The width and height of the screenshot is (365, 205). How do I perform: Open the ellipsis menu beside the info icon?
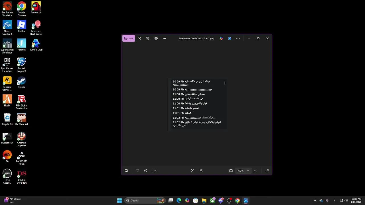coord(154,171)
